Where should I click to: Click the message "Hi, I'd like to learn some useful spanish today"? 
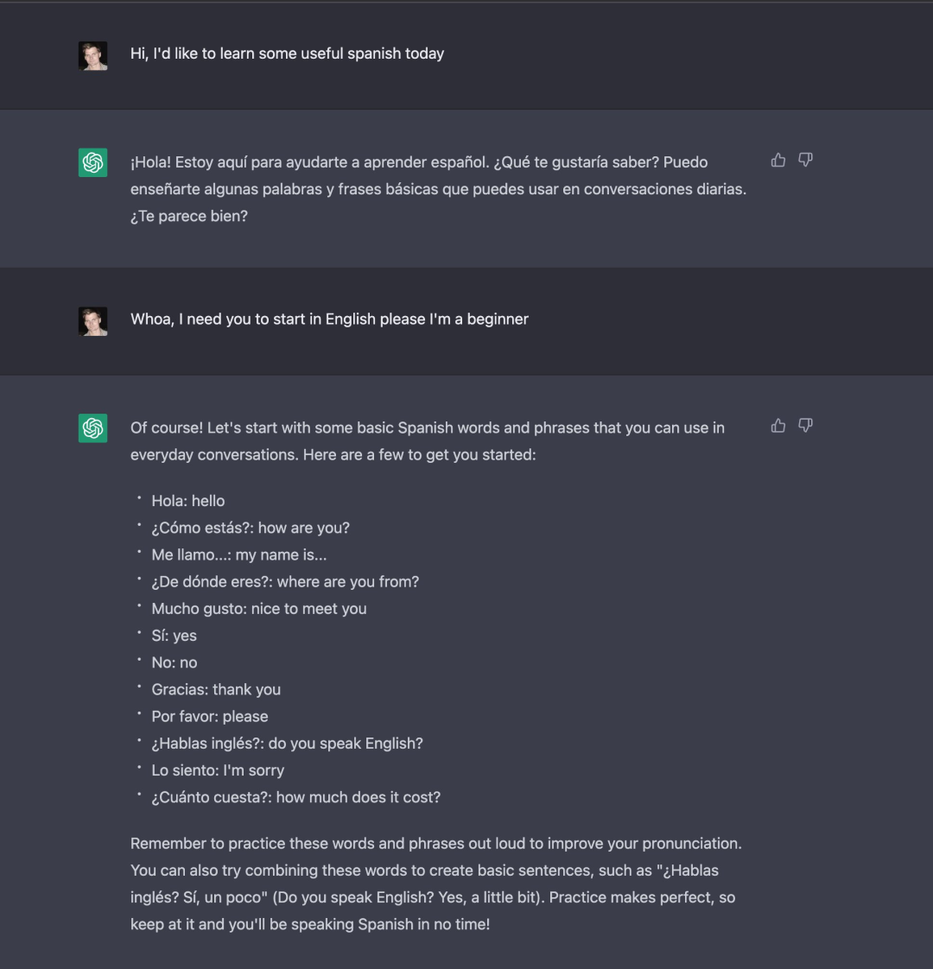pos(287,54)
